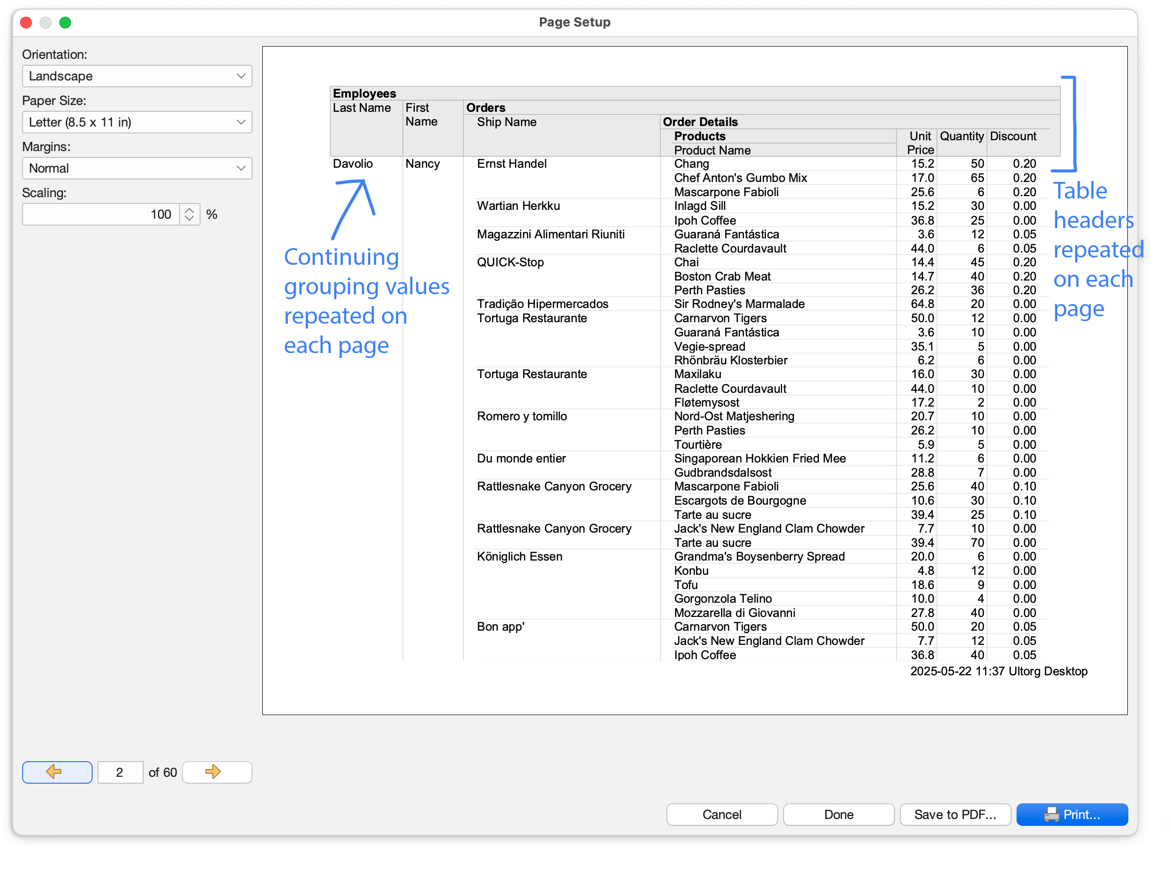This screenshot has width=1171, height=870.
Task: Click the Discount column header
Action: [1013, 136]
